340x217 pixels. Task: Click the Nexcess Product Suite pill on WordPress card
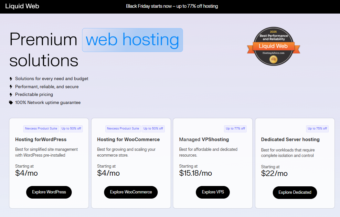point(41,129)
